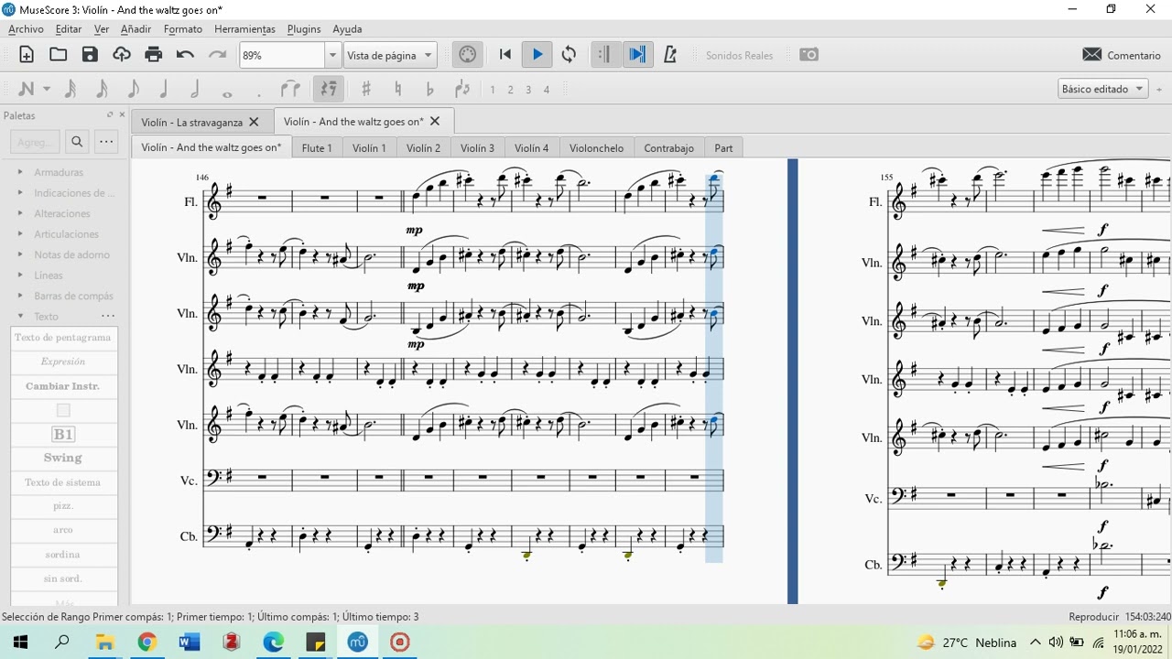Apply a flat accidental
Screen dimensions: 1172x659
429,89
